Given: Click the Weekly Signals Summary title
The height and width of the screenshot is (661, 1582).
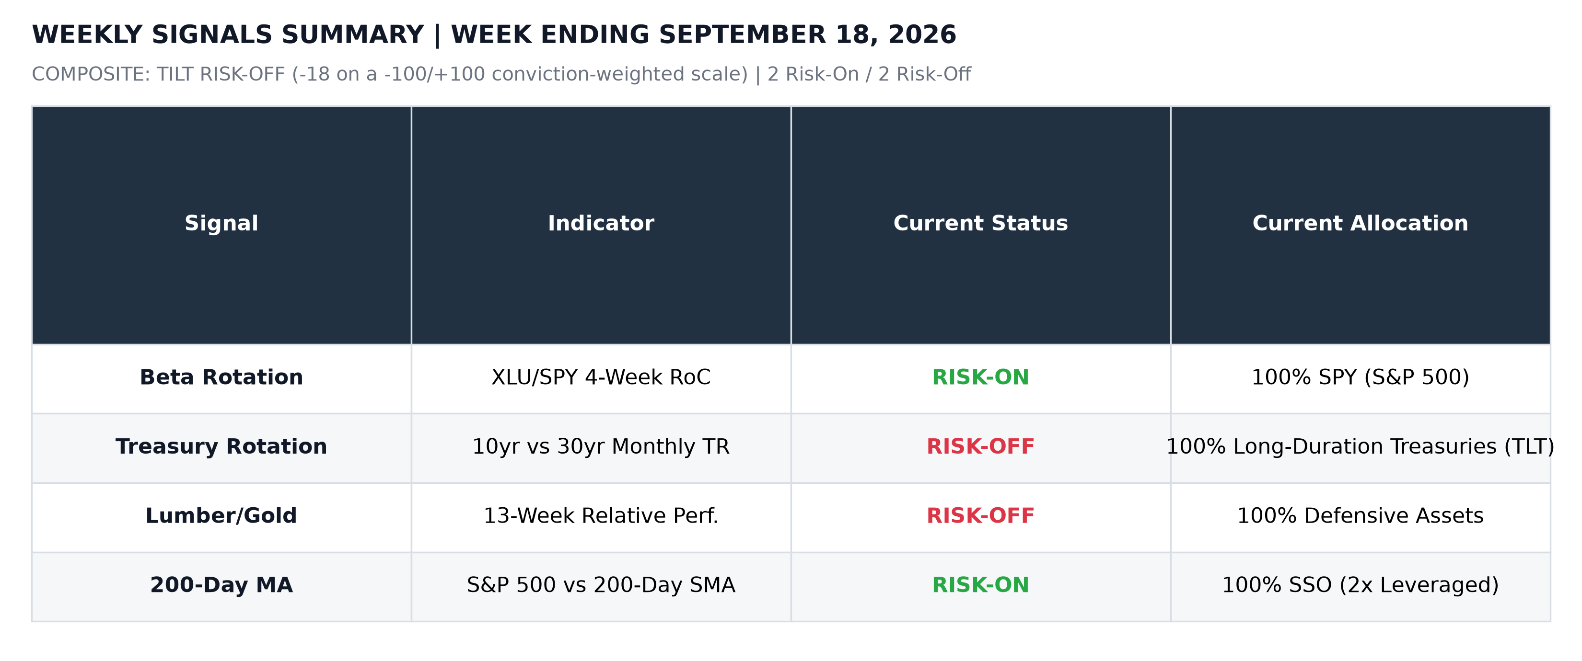Looking at the screenshot, I should coord(494,35).
